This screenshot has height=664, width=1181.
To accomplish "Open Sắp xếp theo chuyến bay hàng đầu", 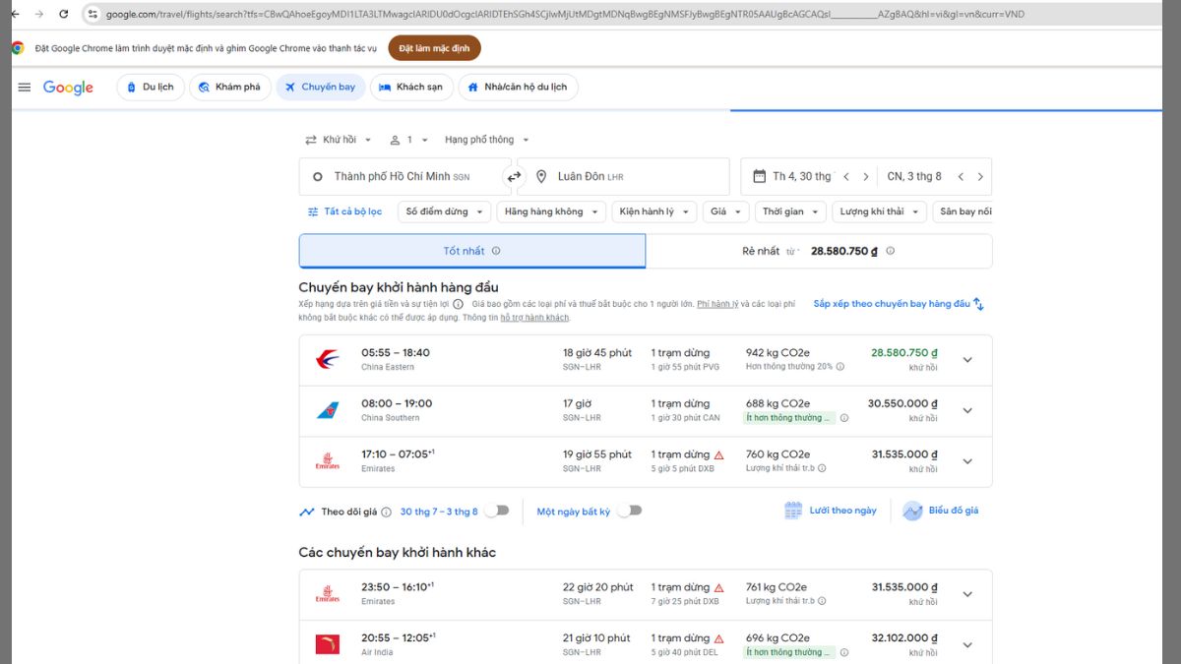I will pyautogui.click(x=899, y=304).
